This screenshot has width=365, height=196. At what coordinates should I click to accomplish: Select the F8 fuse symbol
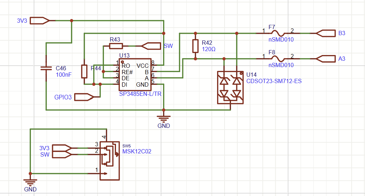[278, 59]
